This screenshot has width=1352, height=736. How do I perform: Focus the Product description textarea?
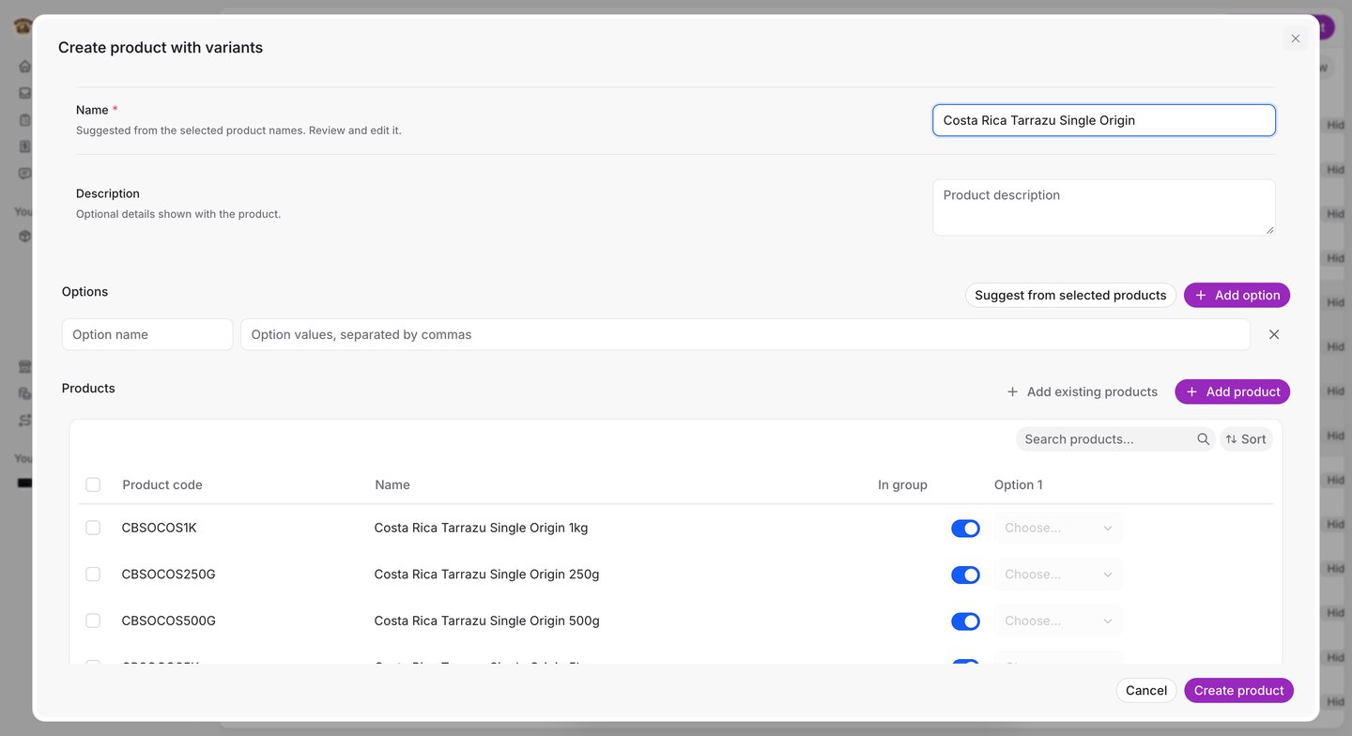pyautogui.click(x=1104, y=207)
